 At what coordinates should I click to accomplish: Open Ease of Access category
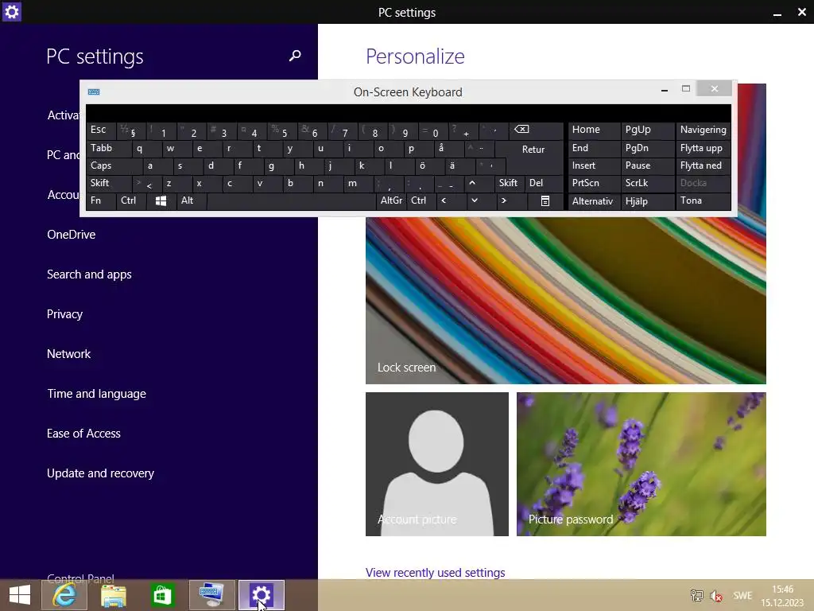pos(83,434)
